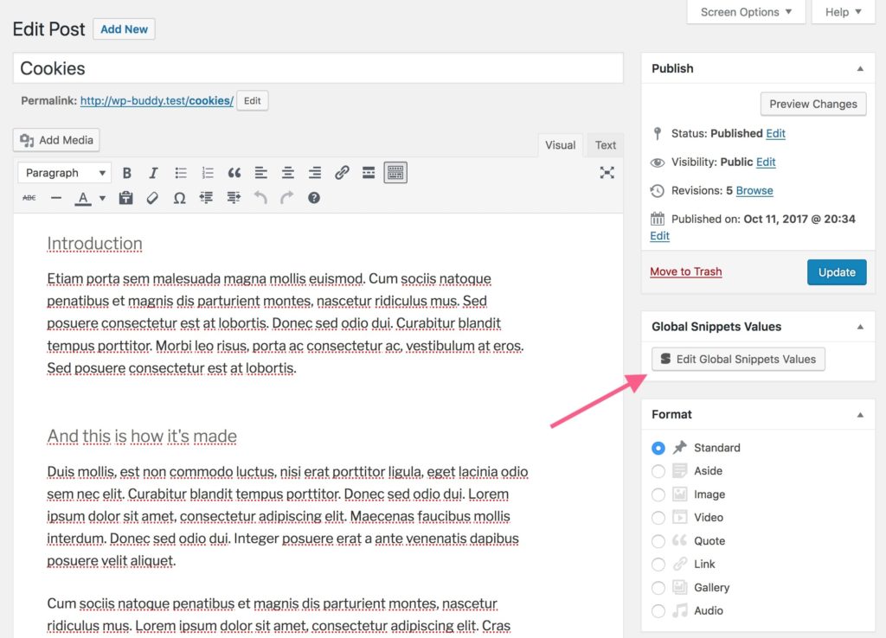886x638 pixels.
Task: Insert a link into the post
Action: [x=342, y=172]
